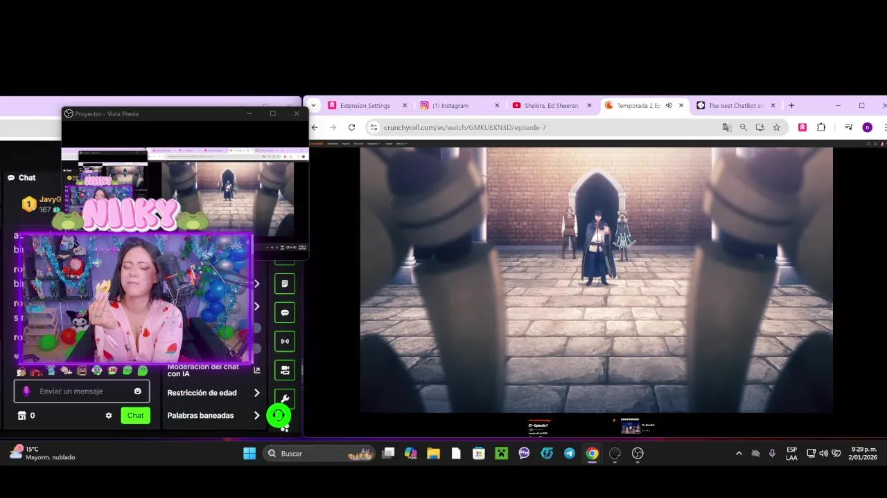Screen dimensions: 887x498
Task: Click the install app icon in address bar
Action: 759,127
